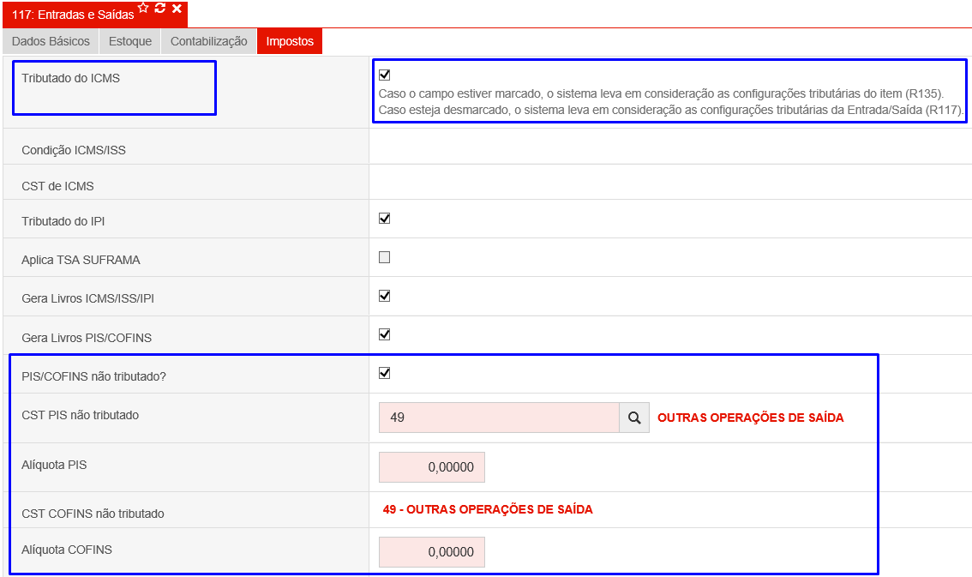
Task: Click the 49 - OUTRAS OPERAÇÕES DE SAÍDA text
Action: pyautogui.click(x=488, y=509)
